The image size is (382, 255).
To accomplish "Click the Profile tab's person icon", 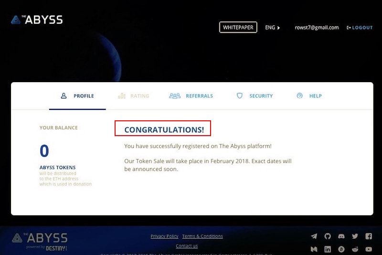I will point(64,96).
